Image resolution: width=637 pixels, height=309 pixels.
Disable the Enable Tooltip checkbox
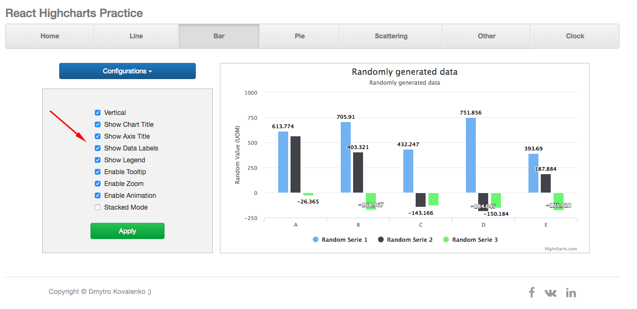(97, 172)
